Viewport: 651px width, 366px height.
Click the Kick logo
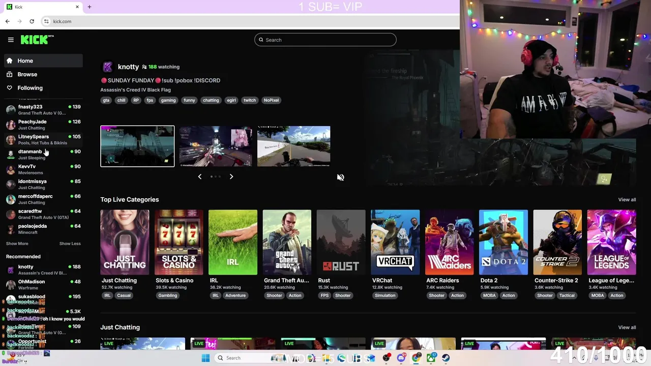point(37,40)
